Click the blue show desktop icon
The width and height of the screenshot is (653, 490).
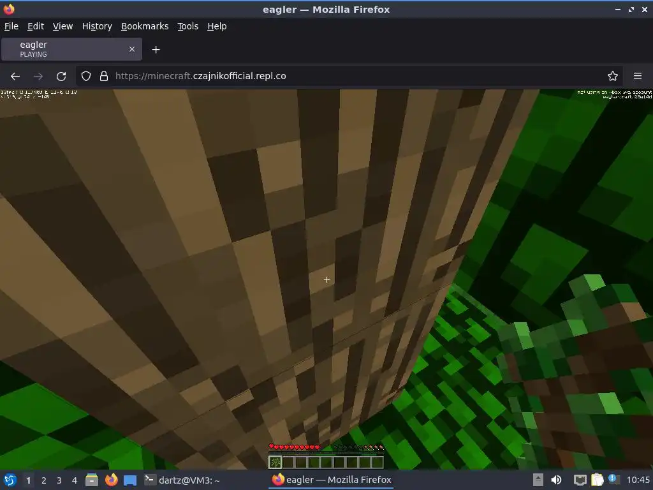(130, 480)
